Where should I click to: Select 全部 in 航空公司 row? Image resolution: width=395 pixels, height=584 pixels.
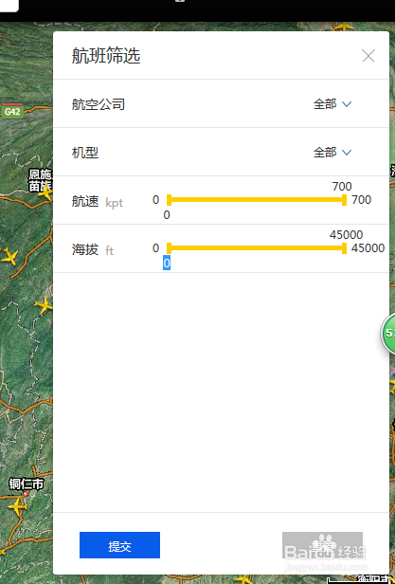325,104
